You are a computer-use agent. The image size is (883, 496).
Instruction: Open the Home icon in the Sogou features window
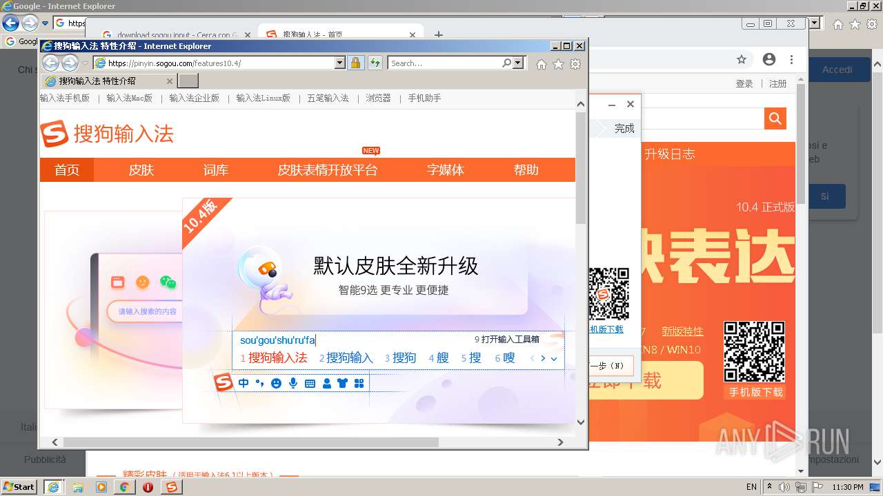[542, 64]
